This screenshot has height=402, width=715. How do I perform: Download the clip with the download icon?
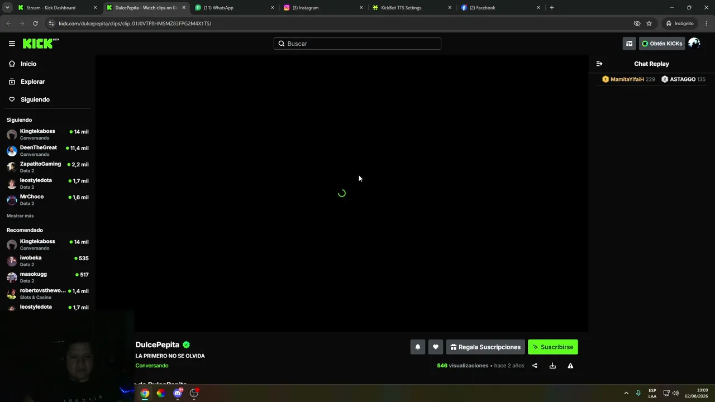552,366
